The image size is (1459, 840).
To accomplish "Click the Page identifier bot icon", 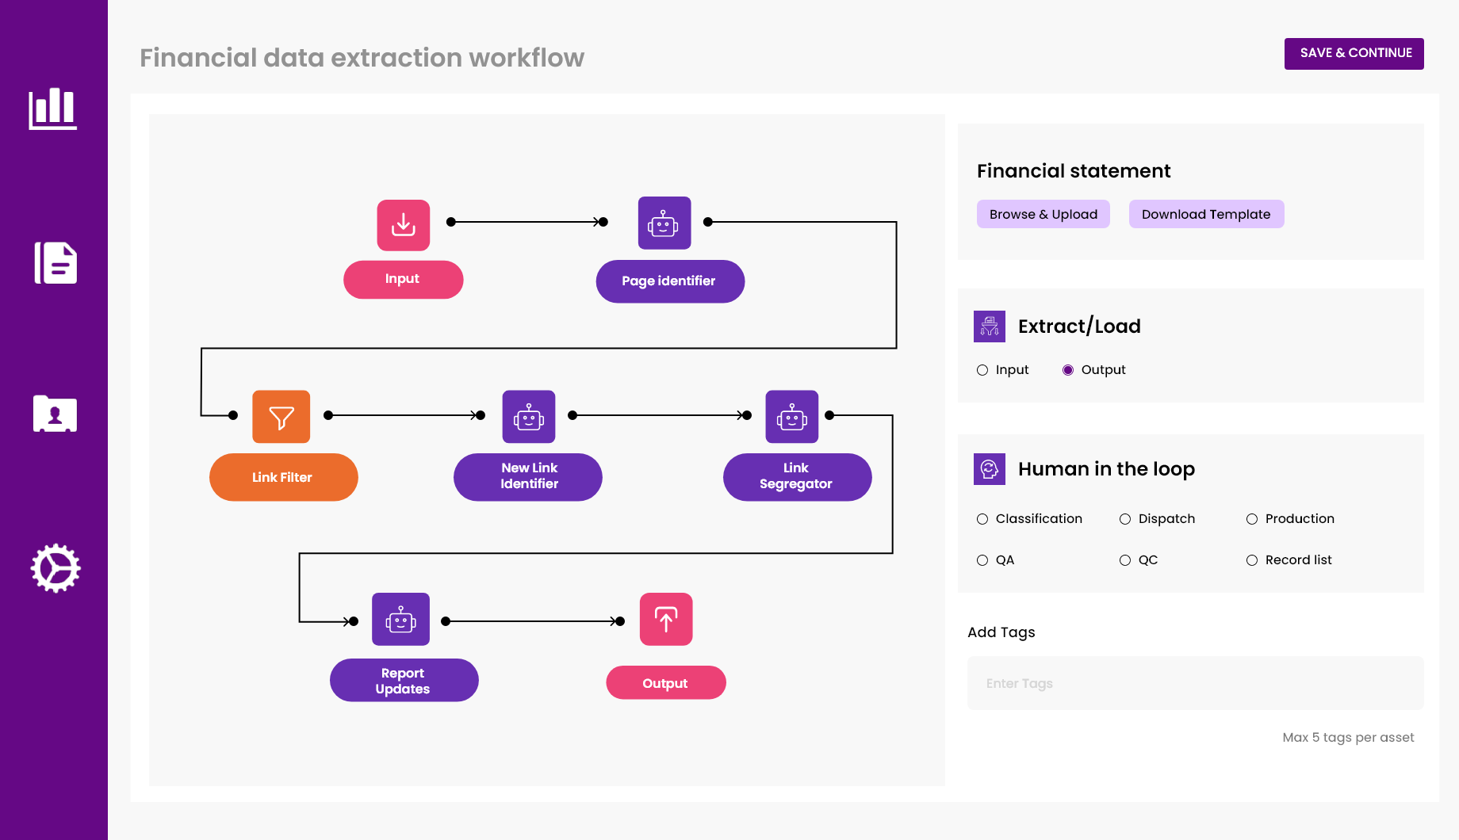I will click(664, 223).
